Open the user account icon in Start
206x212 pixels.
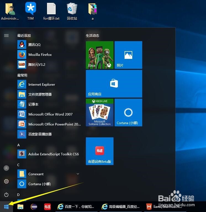(x=6, y=168)
